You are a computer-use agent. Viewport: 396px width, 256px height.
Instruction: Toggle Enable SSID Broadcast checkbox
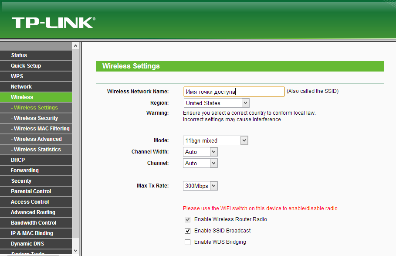[x=188, y=231]
